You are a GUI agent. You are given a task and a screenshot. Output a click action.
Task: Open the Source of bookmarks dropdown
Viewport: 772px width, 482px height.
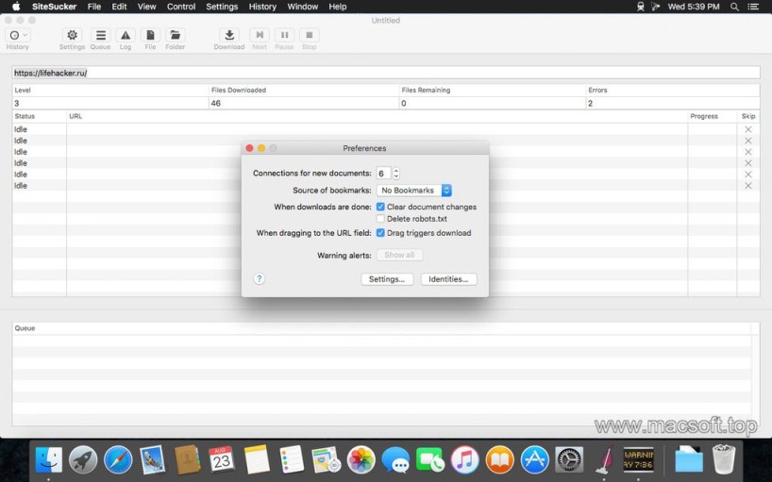(414, 191)
